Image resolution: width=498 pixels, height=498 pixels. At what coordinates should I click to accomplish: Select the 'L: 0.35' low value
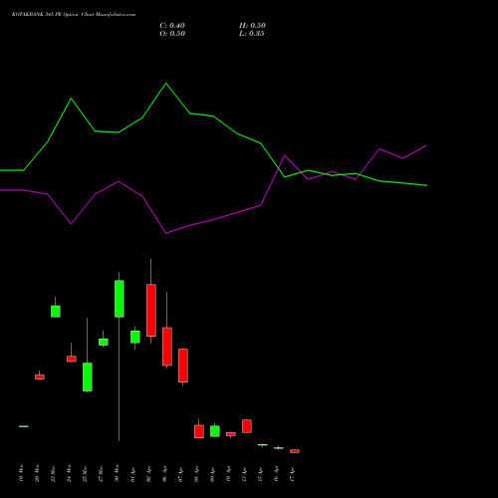252,34
